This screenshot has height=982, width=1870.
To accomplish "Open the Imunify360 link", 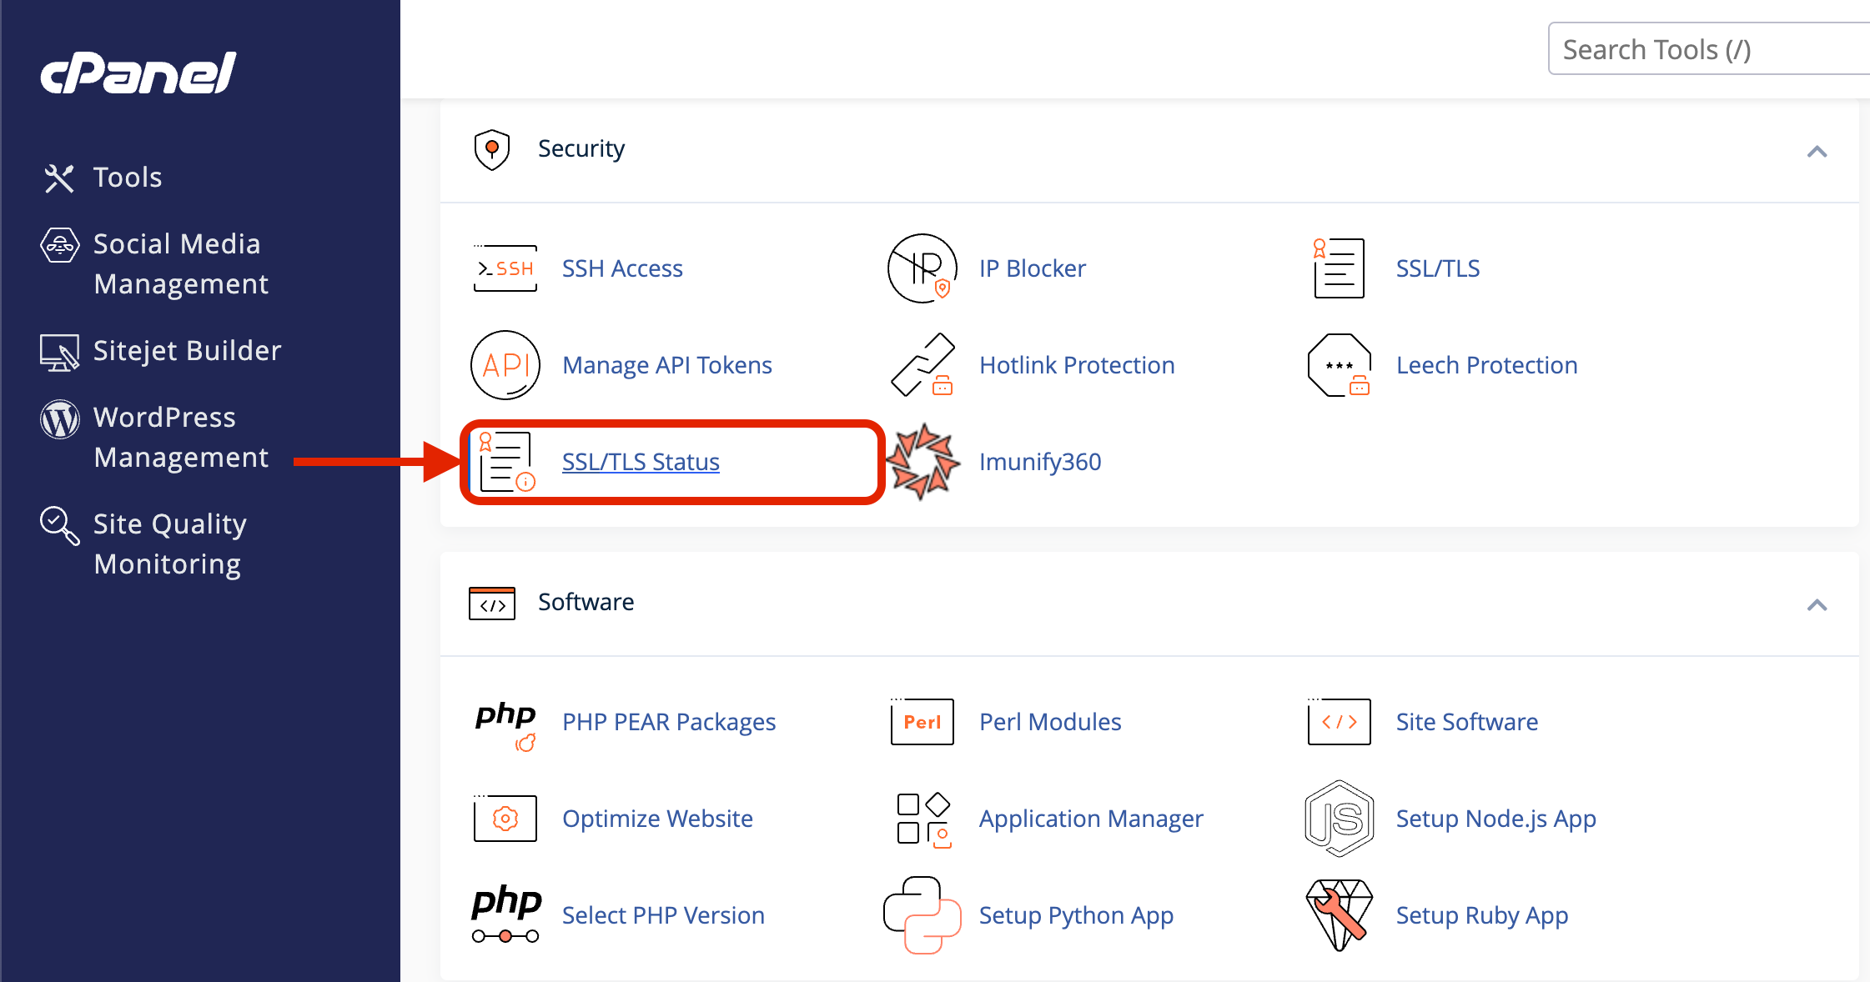I will (1040, 462).
